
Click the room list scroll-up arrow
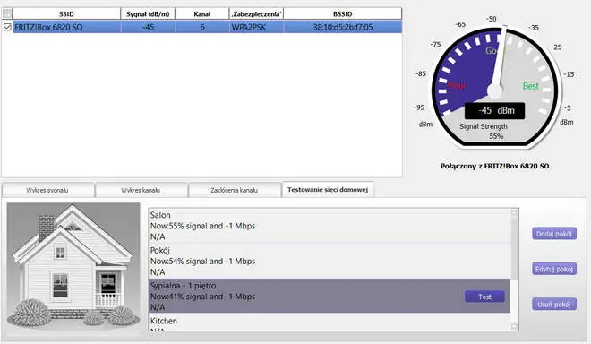tap(514, 212)
